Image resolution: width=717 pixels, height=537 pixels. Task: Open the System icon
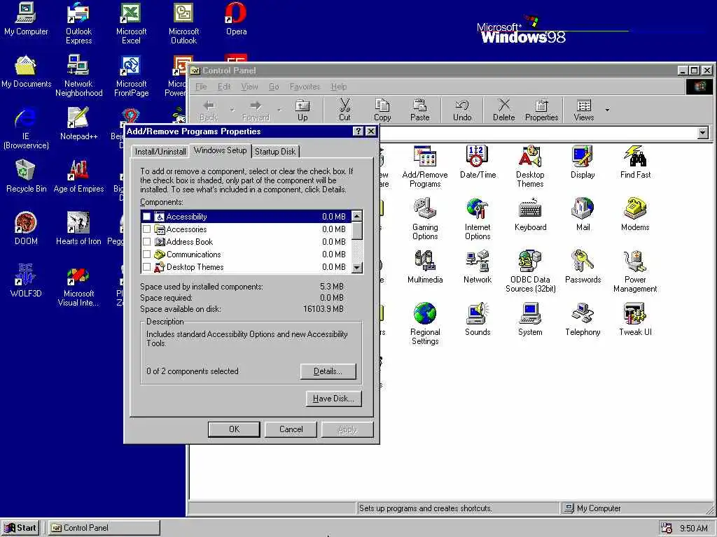coord(530,319)
